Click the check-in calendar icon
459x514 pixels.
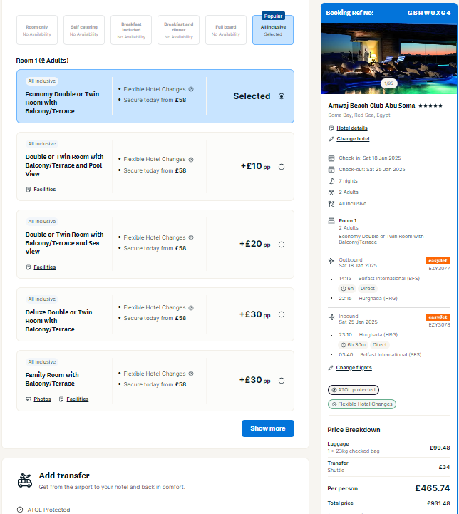(x=331, y=158)
